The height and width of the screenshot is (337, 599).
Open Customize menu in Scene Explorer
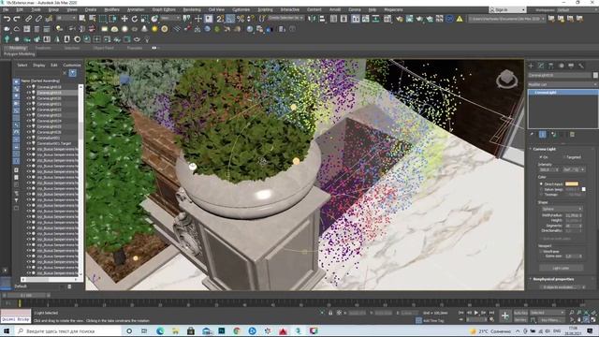72,66
